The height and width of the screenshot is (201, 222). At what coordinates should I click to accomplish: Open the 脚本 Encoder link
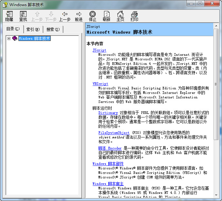[110, 148]
